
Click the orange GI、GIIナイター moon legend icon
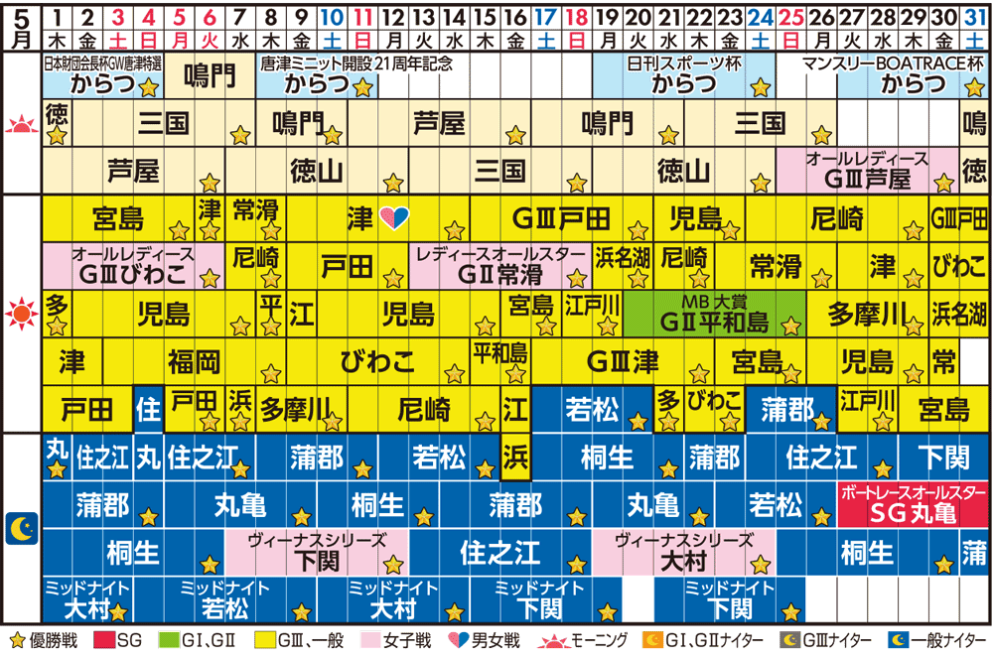point(651,640)
